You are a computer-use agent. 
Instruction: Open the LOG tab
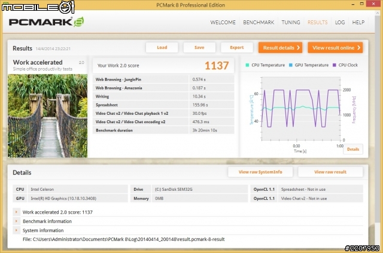[340, 23]
